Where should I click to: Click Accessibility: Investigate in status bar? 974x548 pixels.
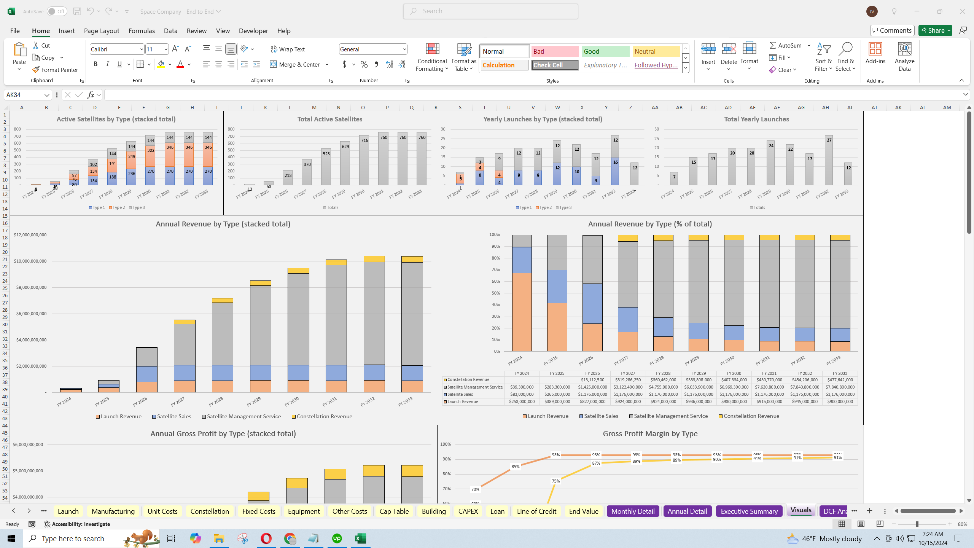(77, 524)
